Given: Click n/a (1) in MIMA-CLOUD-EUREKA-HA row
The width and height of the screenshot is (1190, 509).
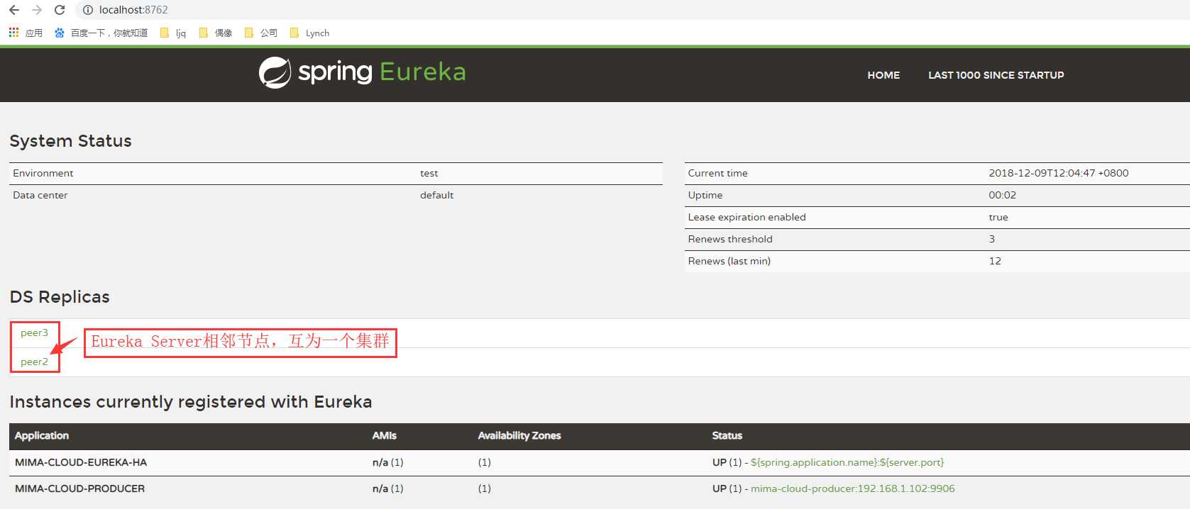Looking at the screenshot, I should pyautogui.click(x=387, y=462).
